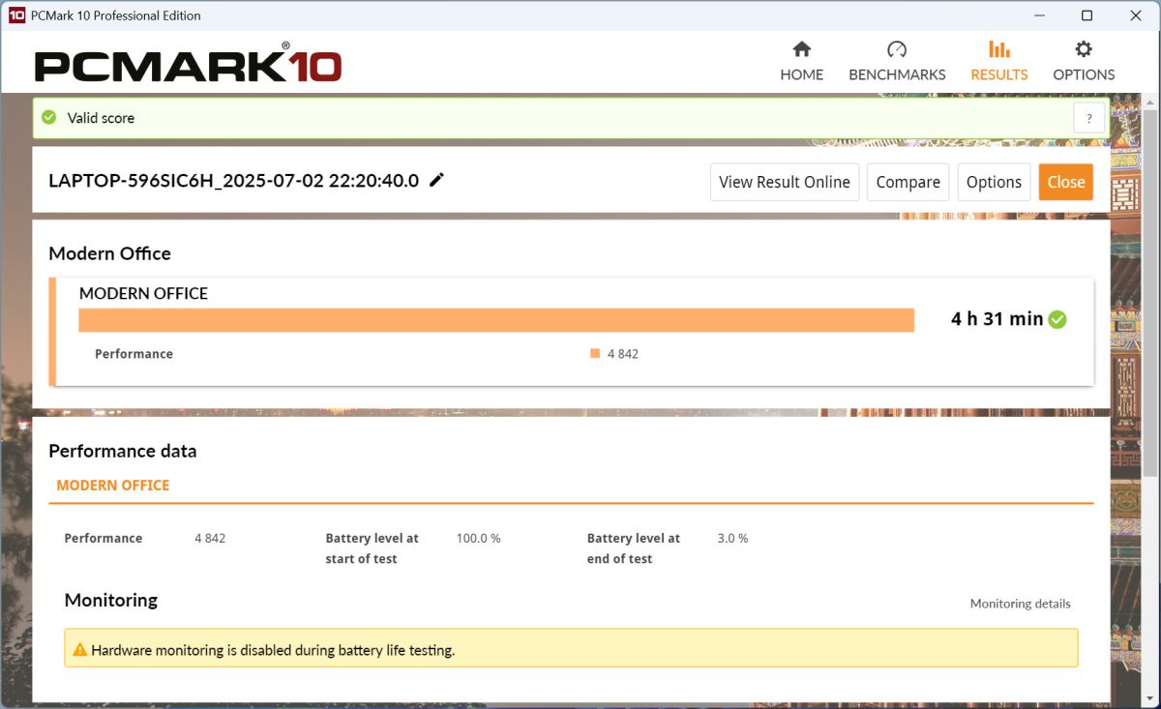The image size is (1161, 709).
Task: Open the help question mark button
Action: click(x=1089, y=118)
